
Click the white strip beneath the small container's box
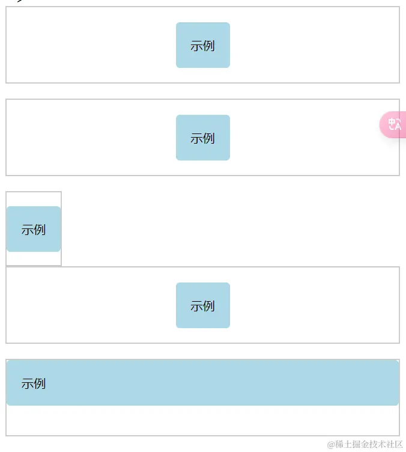click(x=34, y=258)
